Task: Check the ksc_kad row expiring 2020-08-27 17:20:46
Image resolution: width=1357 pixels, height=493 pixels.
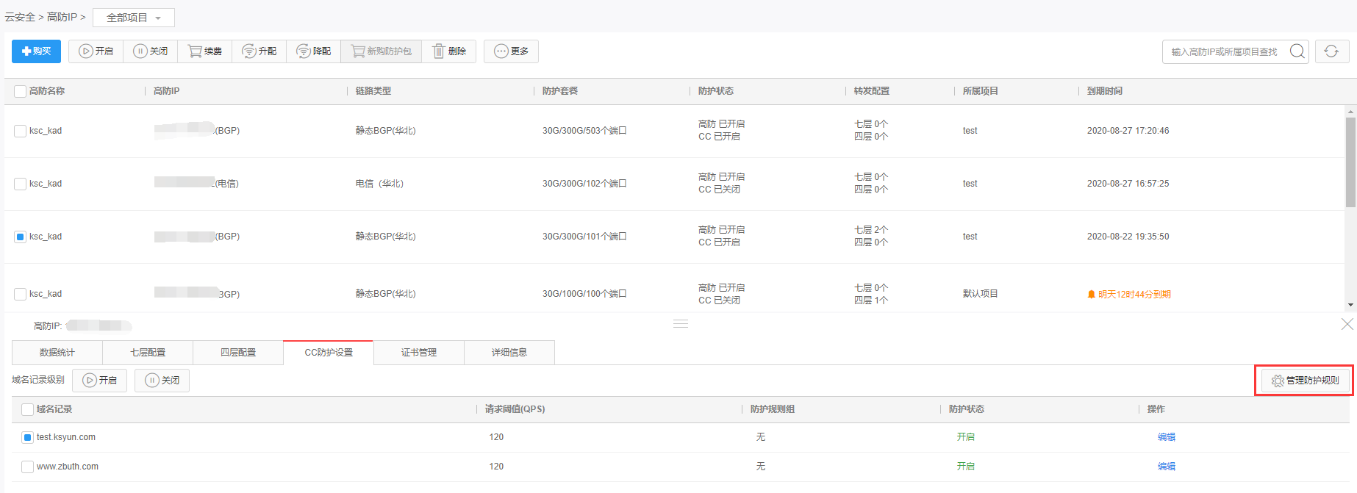Action: tap(21, 131)
